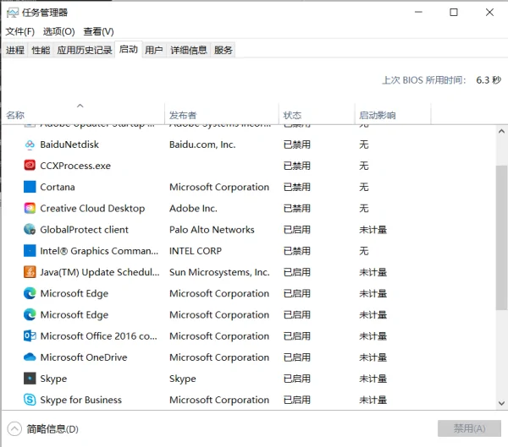Screen dimensions: 508x447
Task: Click the vertical scrollbar thumb
Action: [x=501, y=237]
